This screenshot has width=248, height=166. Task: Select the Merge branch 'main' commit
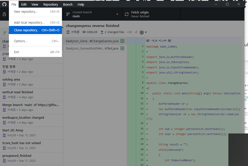click(x=32, y=108)
